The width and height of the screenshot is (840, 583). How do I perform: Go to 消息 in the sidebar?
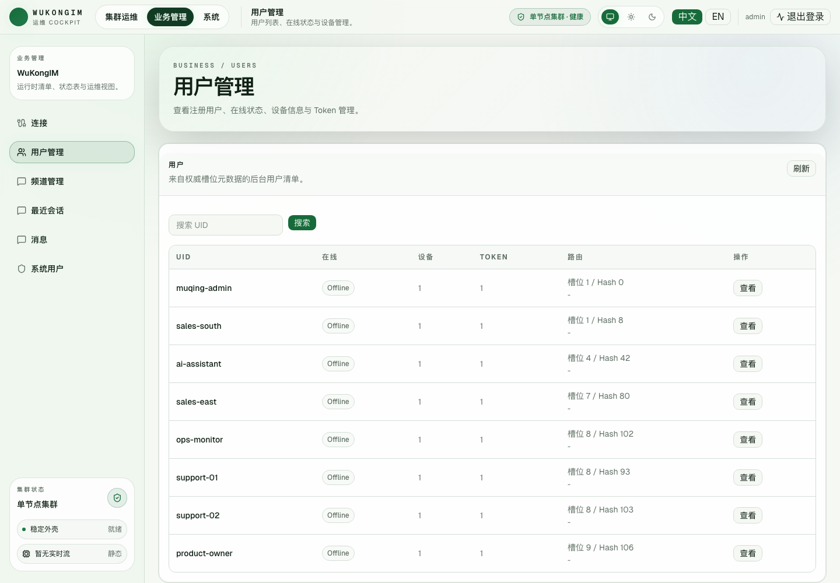(x=72, y=240)
